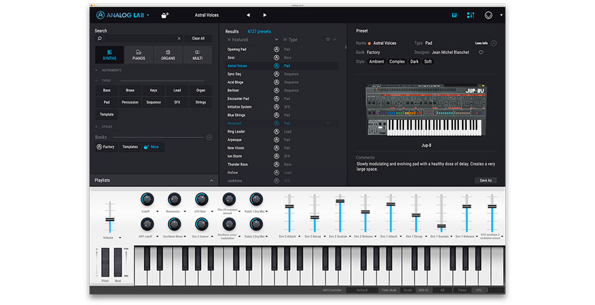Screen dimensions: 595x305
Task: Click the Pitch bend wheel
Action: [105, 263]
